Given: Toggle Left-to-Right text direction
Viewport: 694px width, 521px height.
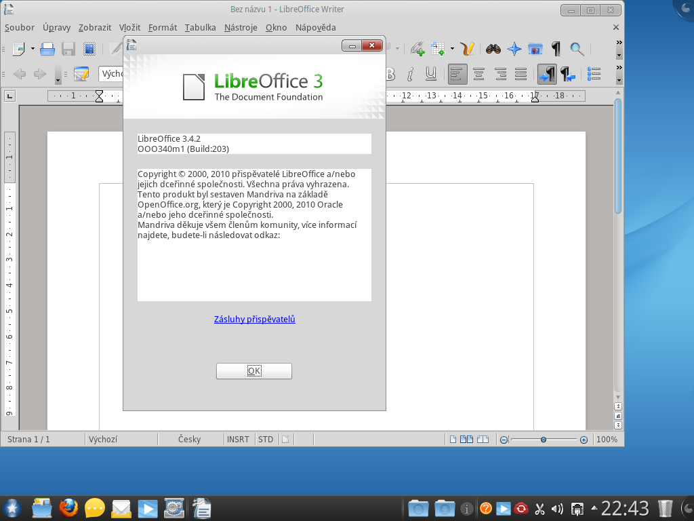Looking at the screenshot, I should click(547, 74).
